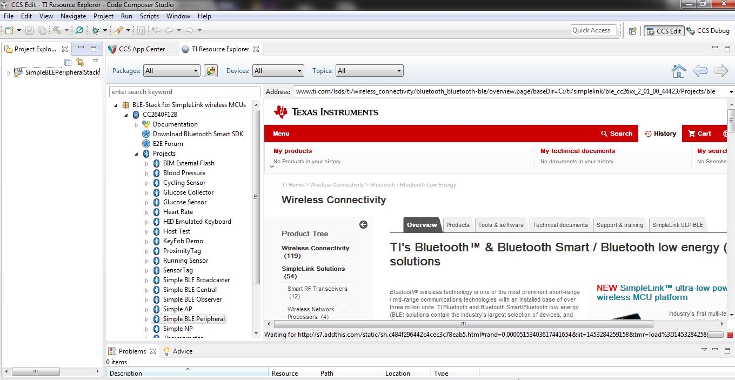Click the Download Bluetooth Smart SDK link
Viewport: 735px width, 380px height.
click(198, 134)
